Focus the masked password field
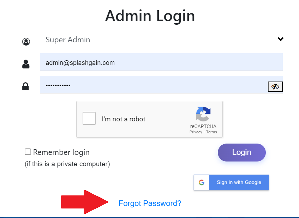This screenshot has height=218, width=299. click(154, 85)
